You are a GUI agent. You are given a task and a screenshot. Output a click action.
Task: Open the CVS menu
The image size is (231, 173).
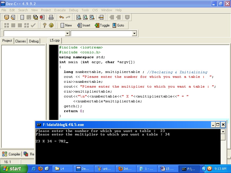[95, 10]
